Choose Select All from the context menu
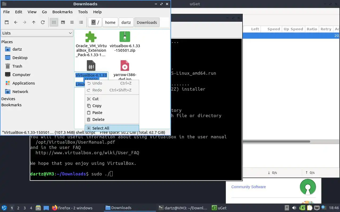The width and height of the screenshot is (340, 212). [x=112, y=128]
